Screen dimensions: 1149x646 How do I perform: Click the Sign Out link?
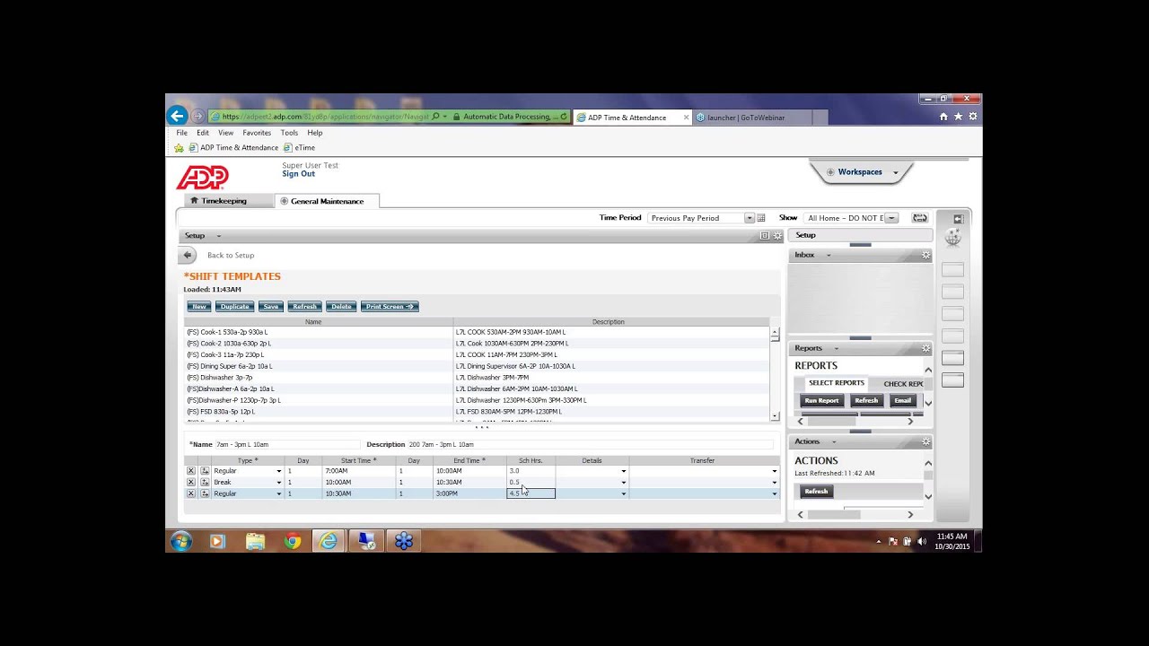(x=298, y=174)
